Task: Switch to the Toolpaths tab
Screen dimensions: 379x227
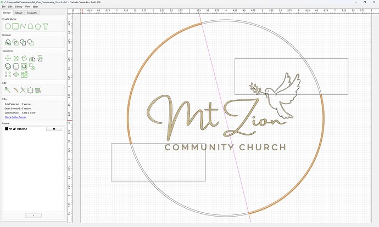Action: (32, 13)
